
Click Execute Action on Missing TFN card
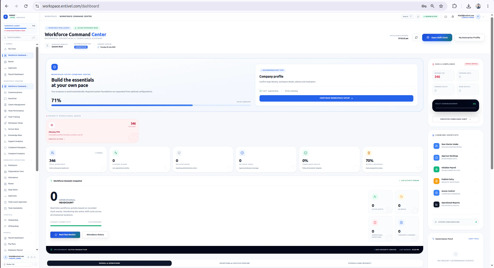point(56,139)
